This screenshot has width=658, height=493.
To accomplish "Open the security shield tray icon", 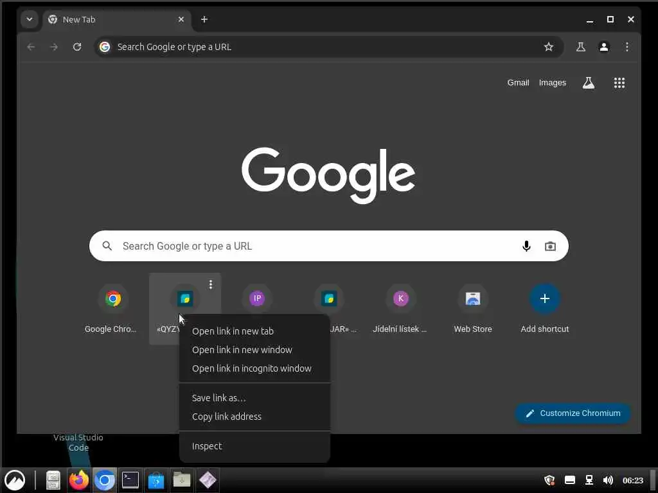I will pyautogui.click(x=549, y=480).
